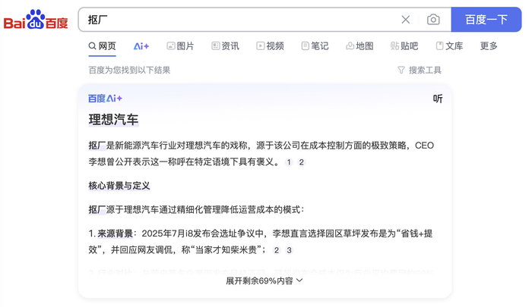Switch to the 地图 tab
The width and height of the screenshot is (532, 307).
point(359,46)
